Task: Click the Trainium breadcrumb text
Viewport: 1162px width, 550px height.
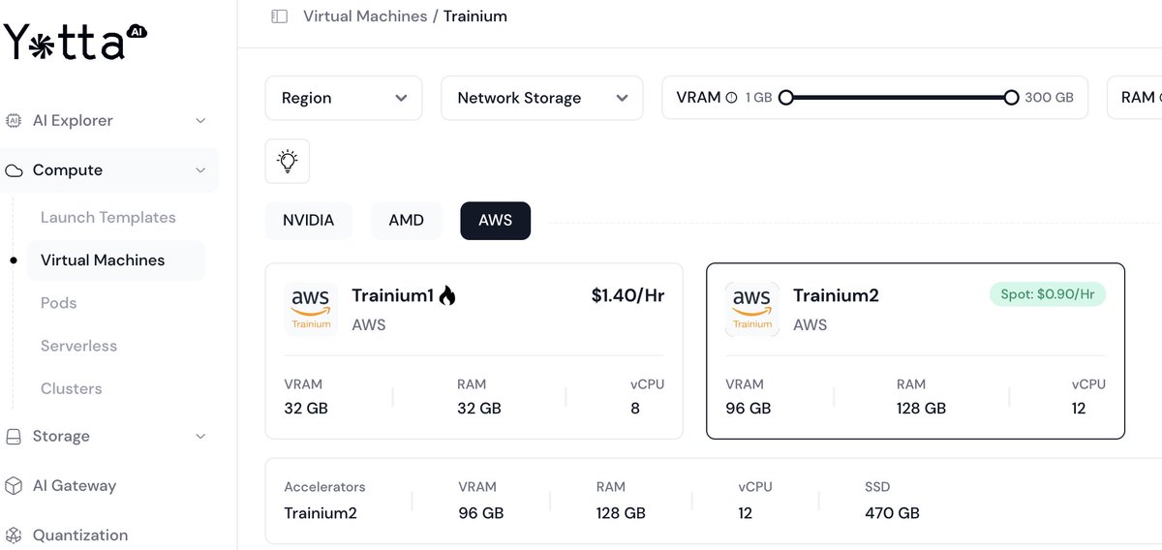Action: tap(474, 16)
